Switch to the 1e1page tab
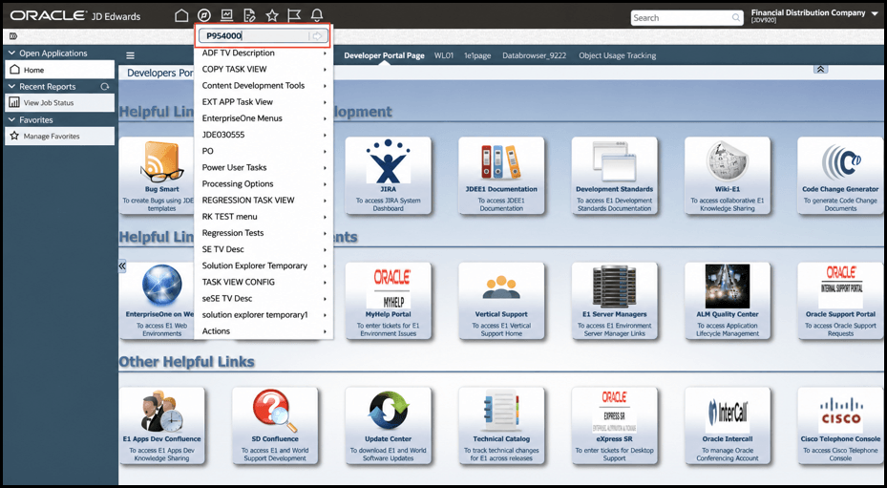The image size is (887, 488). pos(478,55)
